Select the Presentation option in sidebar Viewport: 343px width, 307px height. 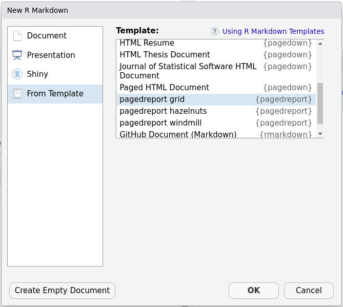(51, 55)
